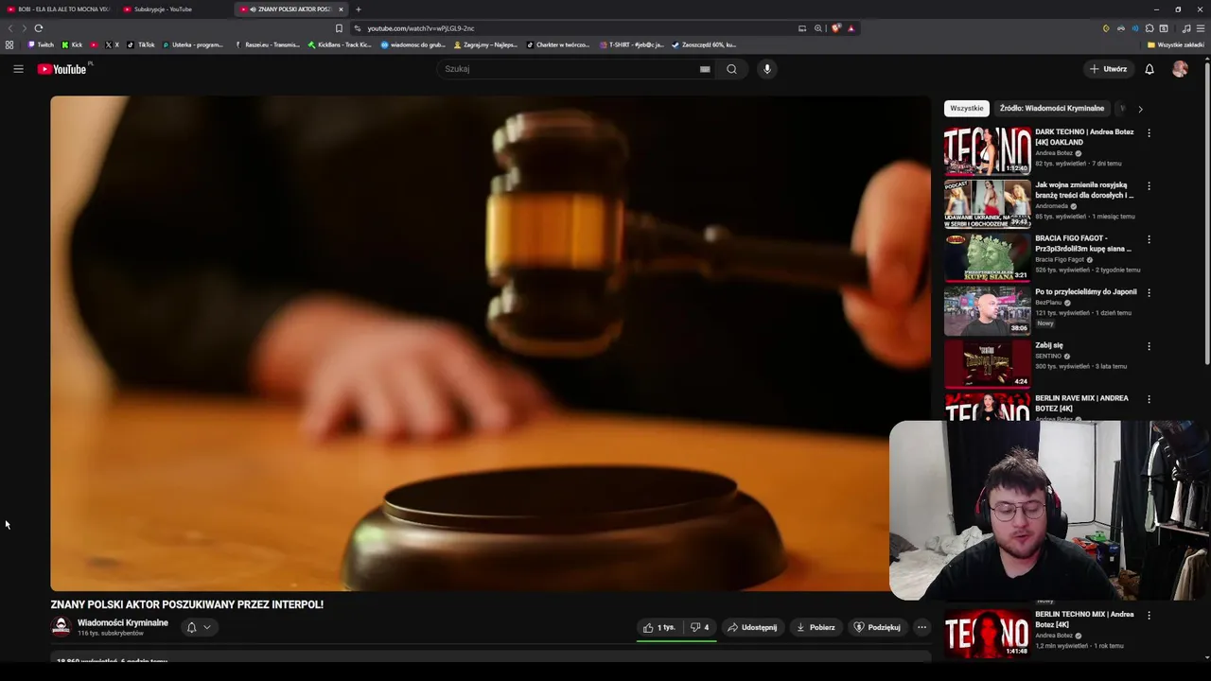Open the Twitch bookmark
Screen dimensions: 1211x681
(x=41, y=44)
